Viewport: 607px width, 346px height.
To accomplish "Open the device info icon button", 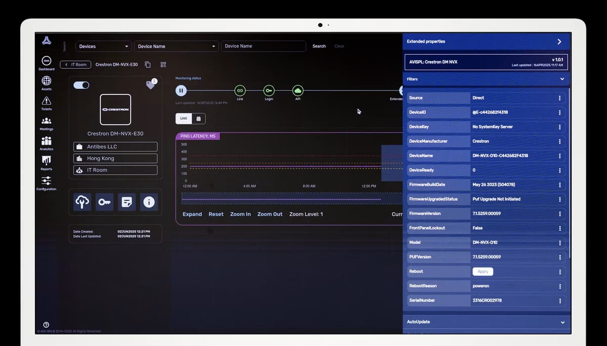I will 149,202.
